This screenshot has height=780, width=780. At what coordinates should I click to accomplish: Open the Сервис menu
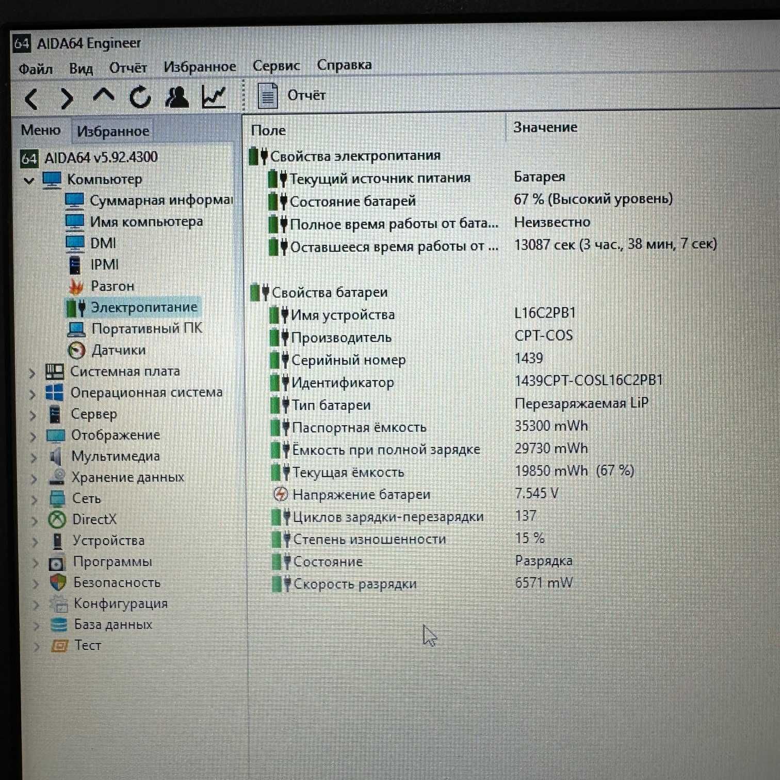click(x=276, y=66)
